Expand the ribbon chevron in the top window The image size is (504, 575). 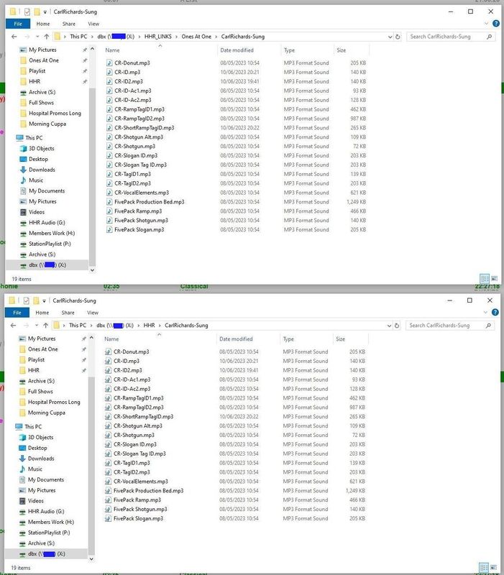coord(487,24)
